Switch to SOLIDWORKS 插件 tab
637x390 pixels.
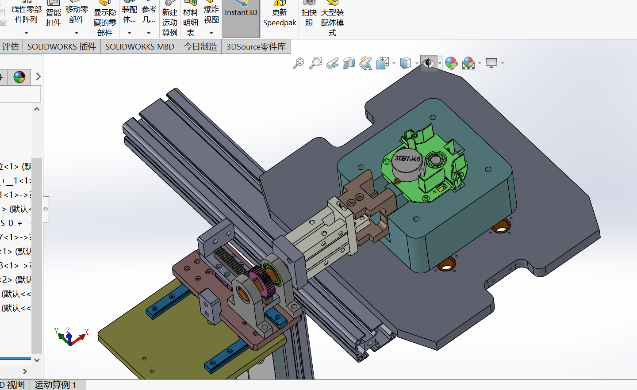coord(61,46)
